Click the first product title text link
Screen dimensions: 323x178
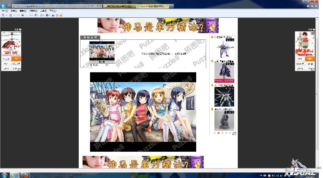[223, 37]
